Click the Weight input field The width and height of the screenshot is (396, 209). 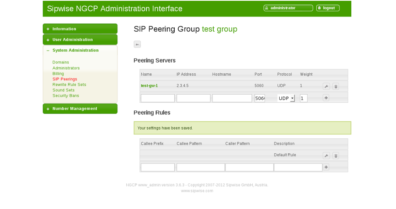point(303,98)
